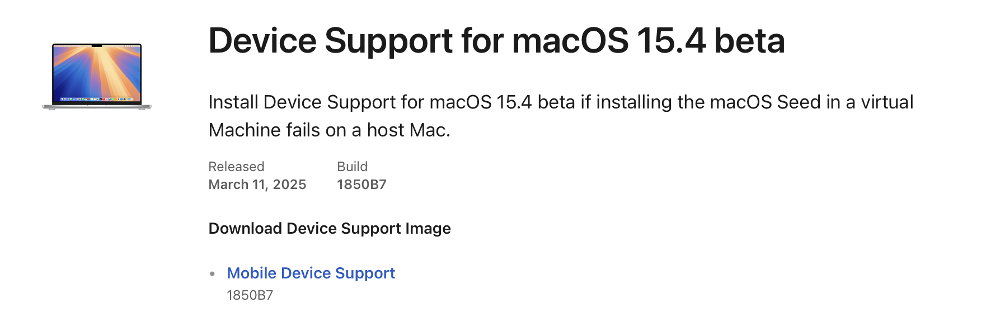Click the "Released" label

tap(236, 167)
